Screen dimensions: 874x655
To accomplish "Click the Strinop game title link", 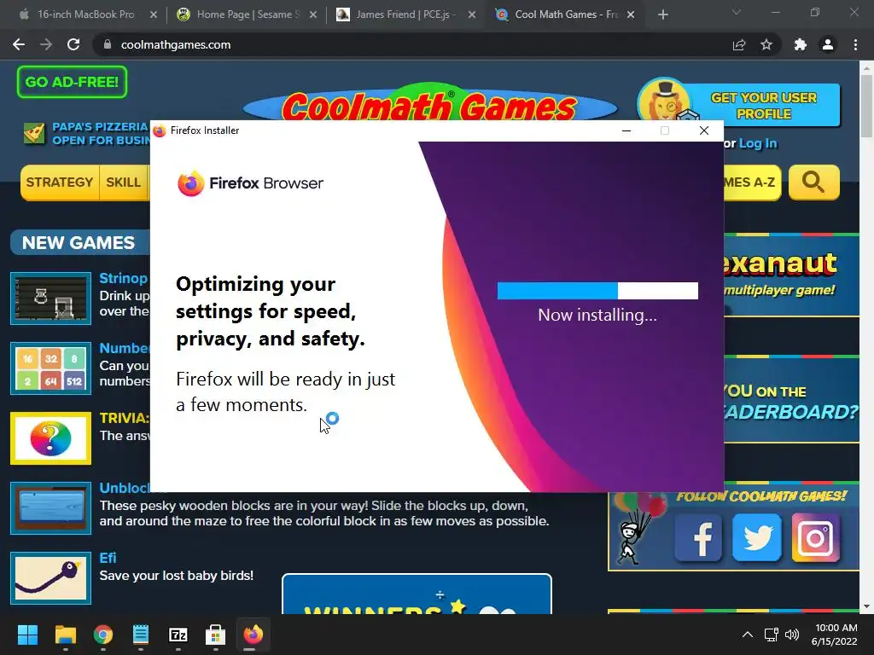I will [123, 278].
